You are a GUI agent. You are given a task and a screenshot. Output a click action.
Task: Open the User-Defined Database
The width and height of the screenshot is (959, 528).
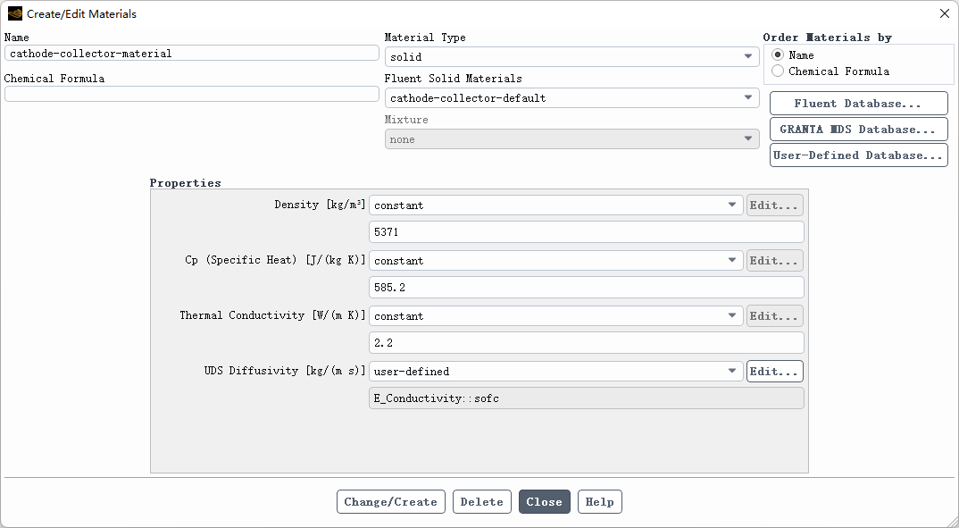pyautogui.click(x=858, y=155)
